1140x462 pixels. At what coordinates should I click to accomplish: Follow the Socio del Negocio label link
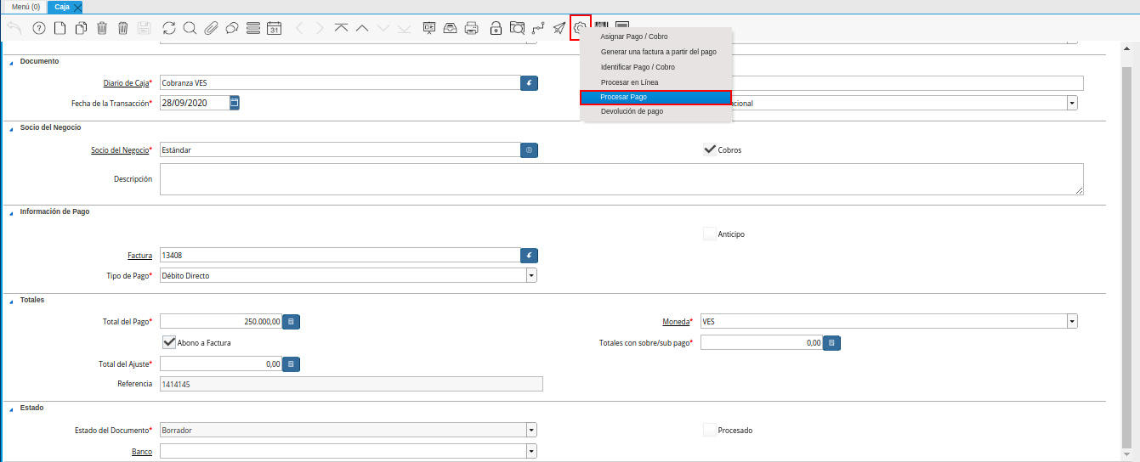pos(120,150)
